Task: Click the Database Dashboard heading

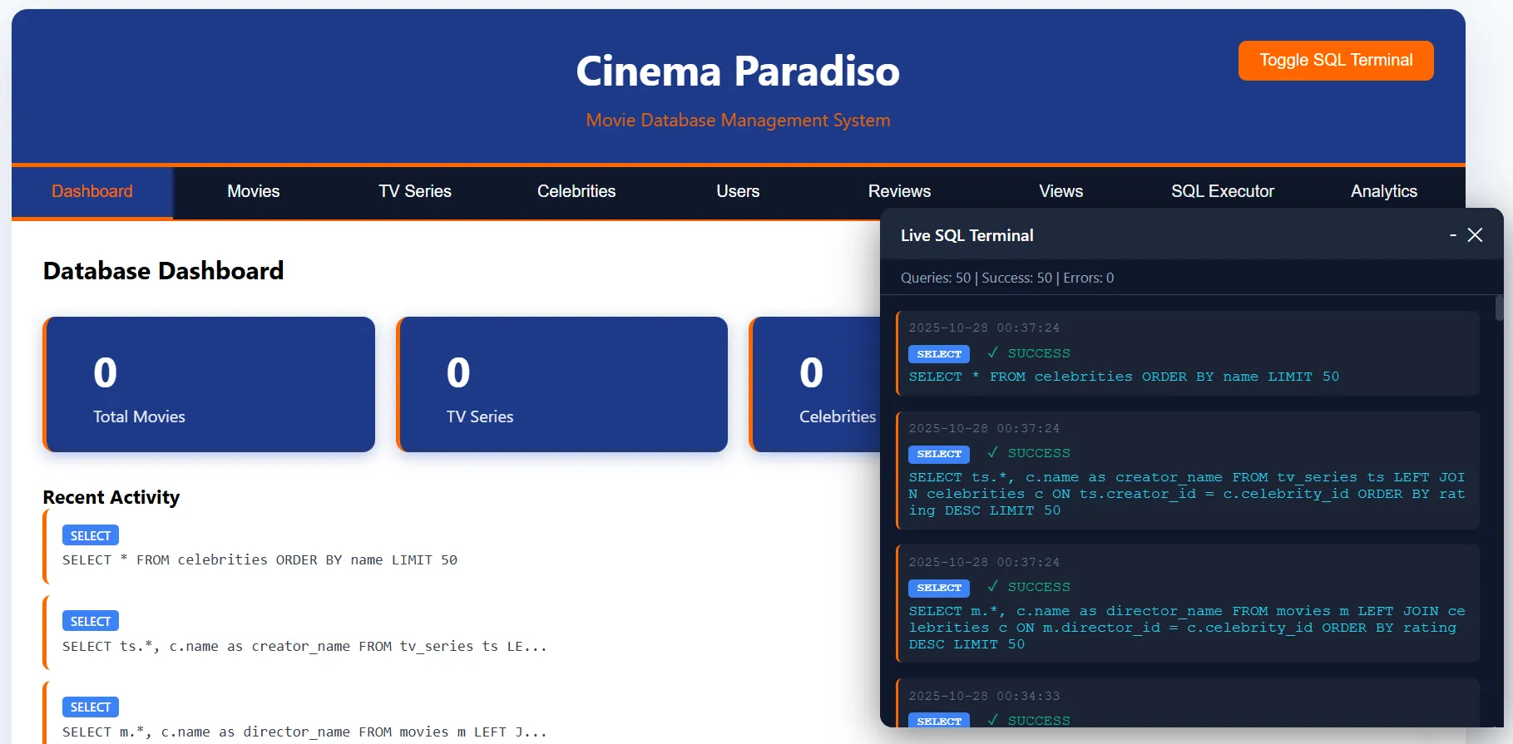Action: [164, 271]
